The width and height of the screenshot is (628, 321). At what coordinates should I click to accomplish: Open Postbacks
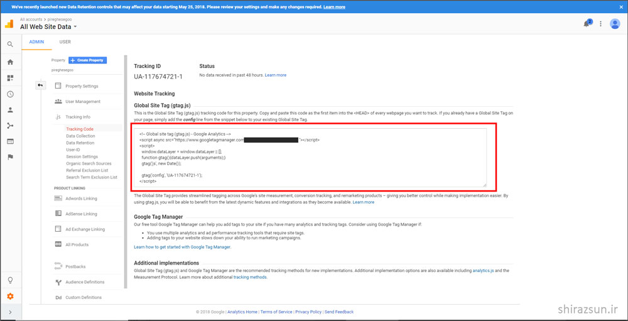75,267
